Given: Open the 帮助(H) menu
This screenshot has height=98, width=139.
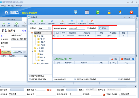Looking at the screenshot, I should (19, 6).
